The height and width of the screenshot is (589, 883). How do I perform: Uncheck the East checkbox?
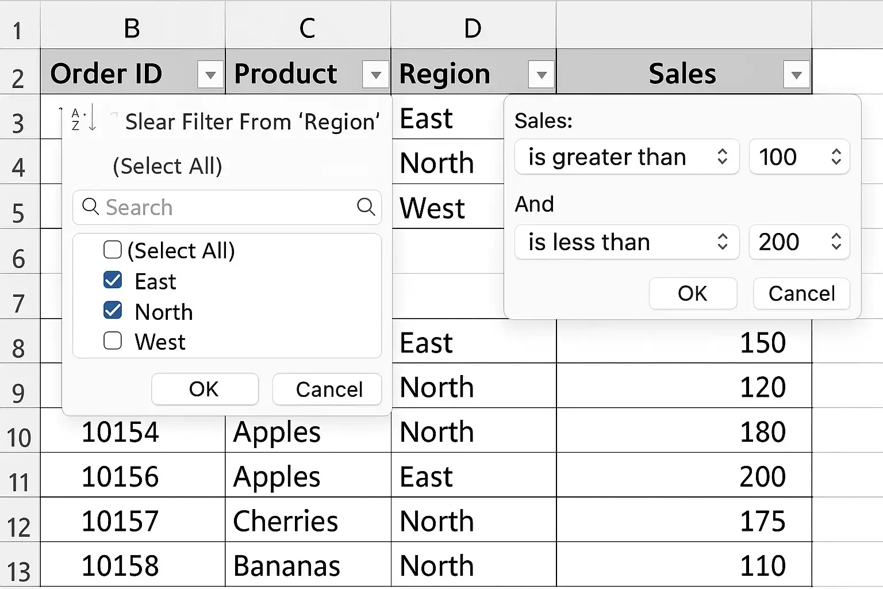[113, 281]
